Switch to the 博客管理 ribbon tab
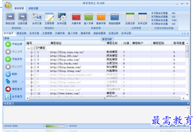The height and width of the screenshot is (132, 196). [19, 8]
